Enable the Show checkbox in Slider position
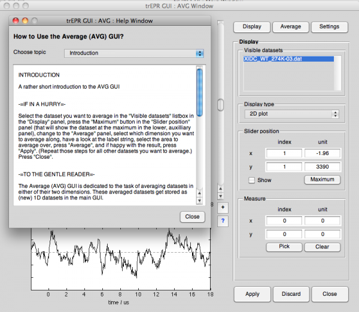Viewport: 359px width, 312px height. pyautogui.click(x=252, y=180)
